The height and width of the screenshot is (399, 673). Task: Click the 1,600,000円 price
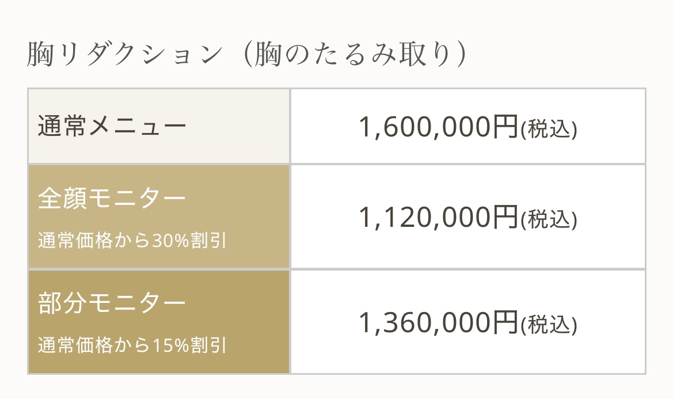(438, 127)
